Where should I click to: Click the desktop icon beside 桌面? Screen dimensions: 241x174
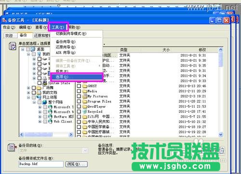[33, 49]
